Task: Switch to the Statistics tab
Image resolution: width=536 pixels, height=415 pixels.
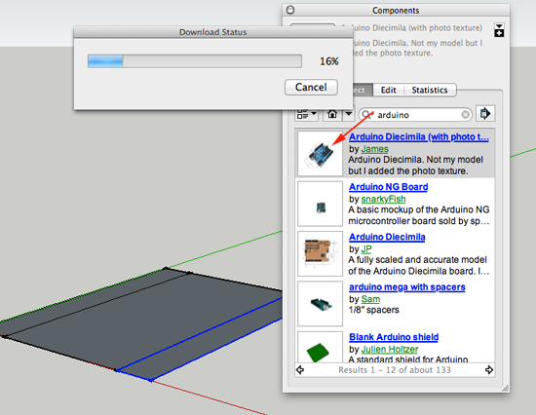Action: (430, 90)
